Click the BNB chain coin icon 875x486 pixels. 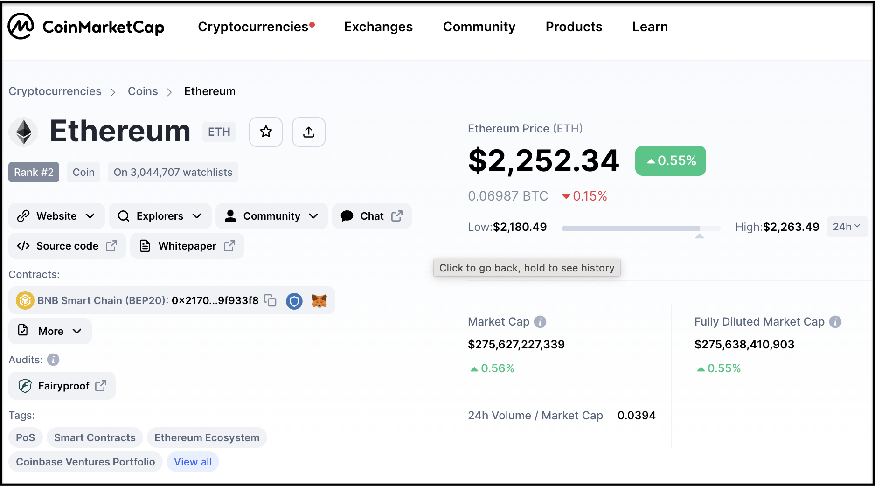pos(25,300)
